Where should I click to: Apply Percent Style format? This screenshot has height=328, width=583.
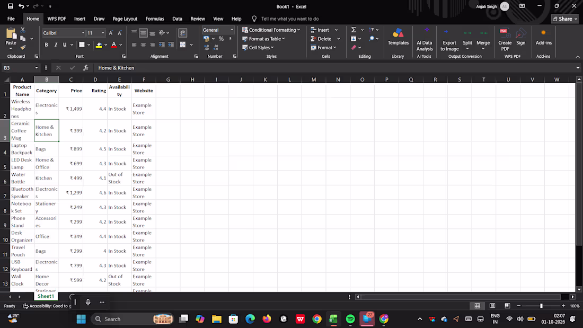point(221,39)
